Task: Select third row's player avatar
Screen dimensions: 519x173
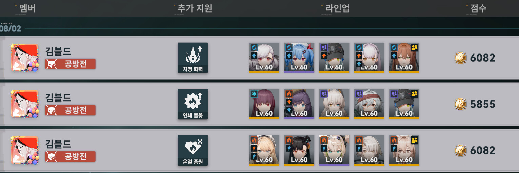Action: [x=25, y=150]
